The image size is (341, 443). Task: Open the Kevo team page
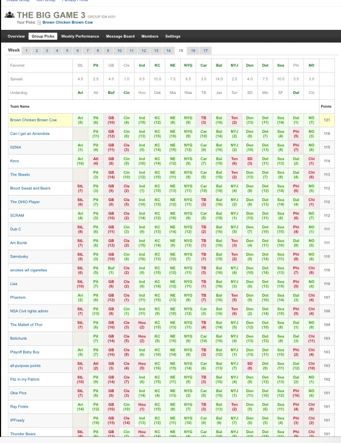pyautogui.click(x=14, y=160)
